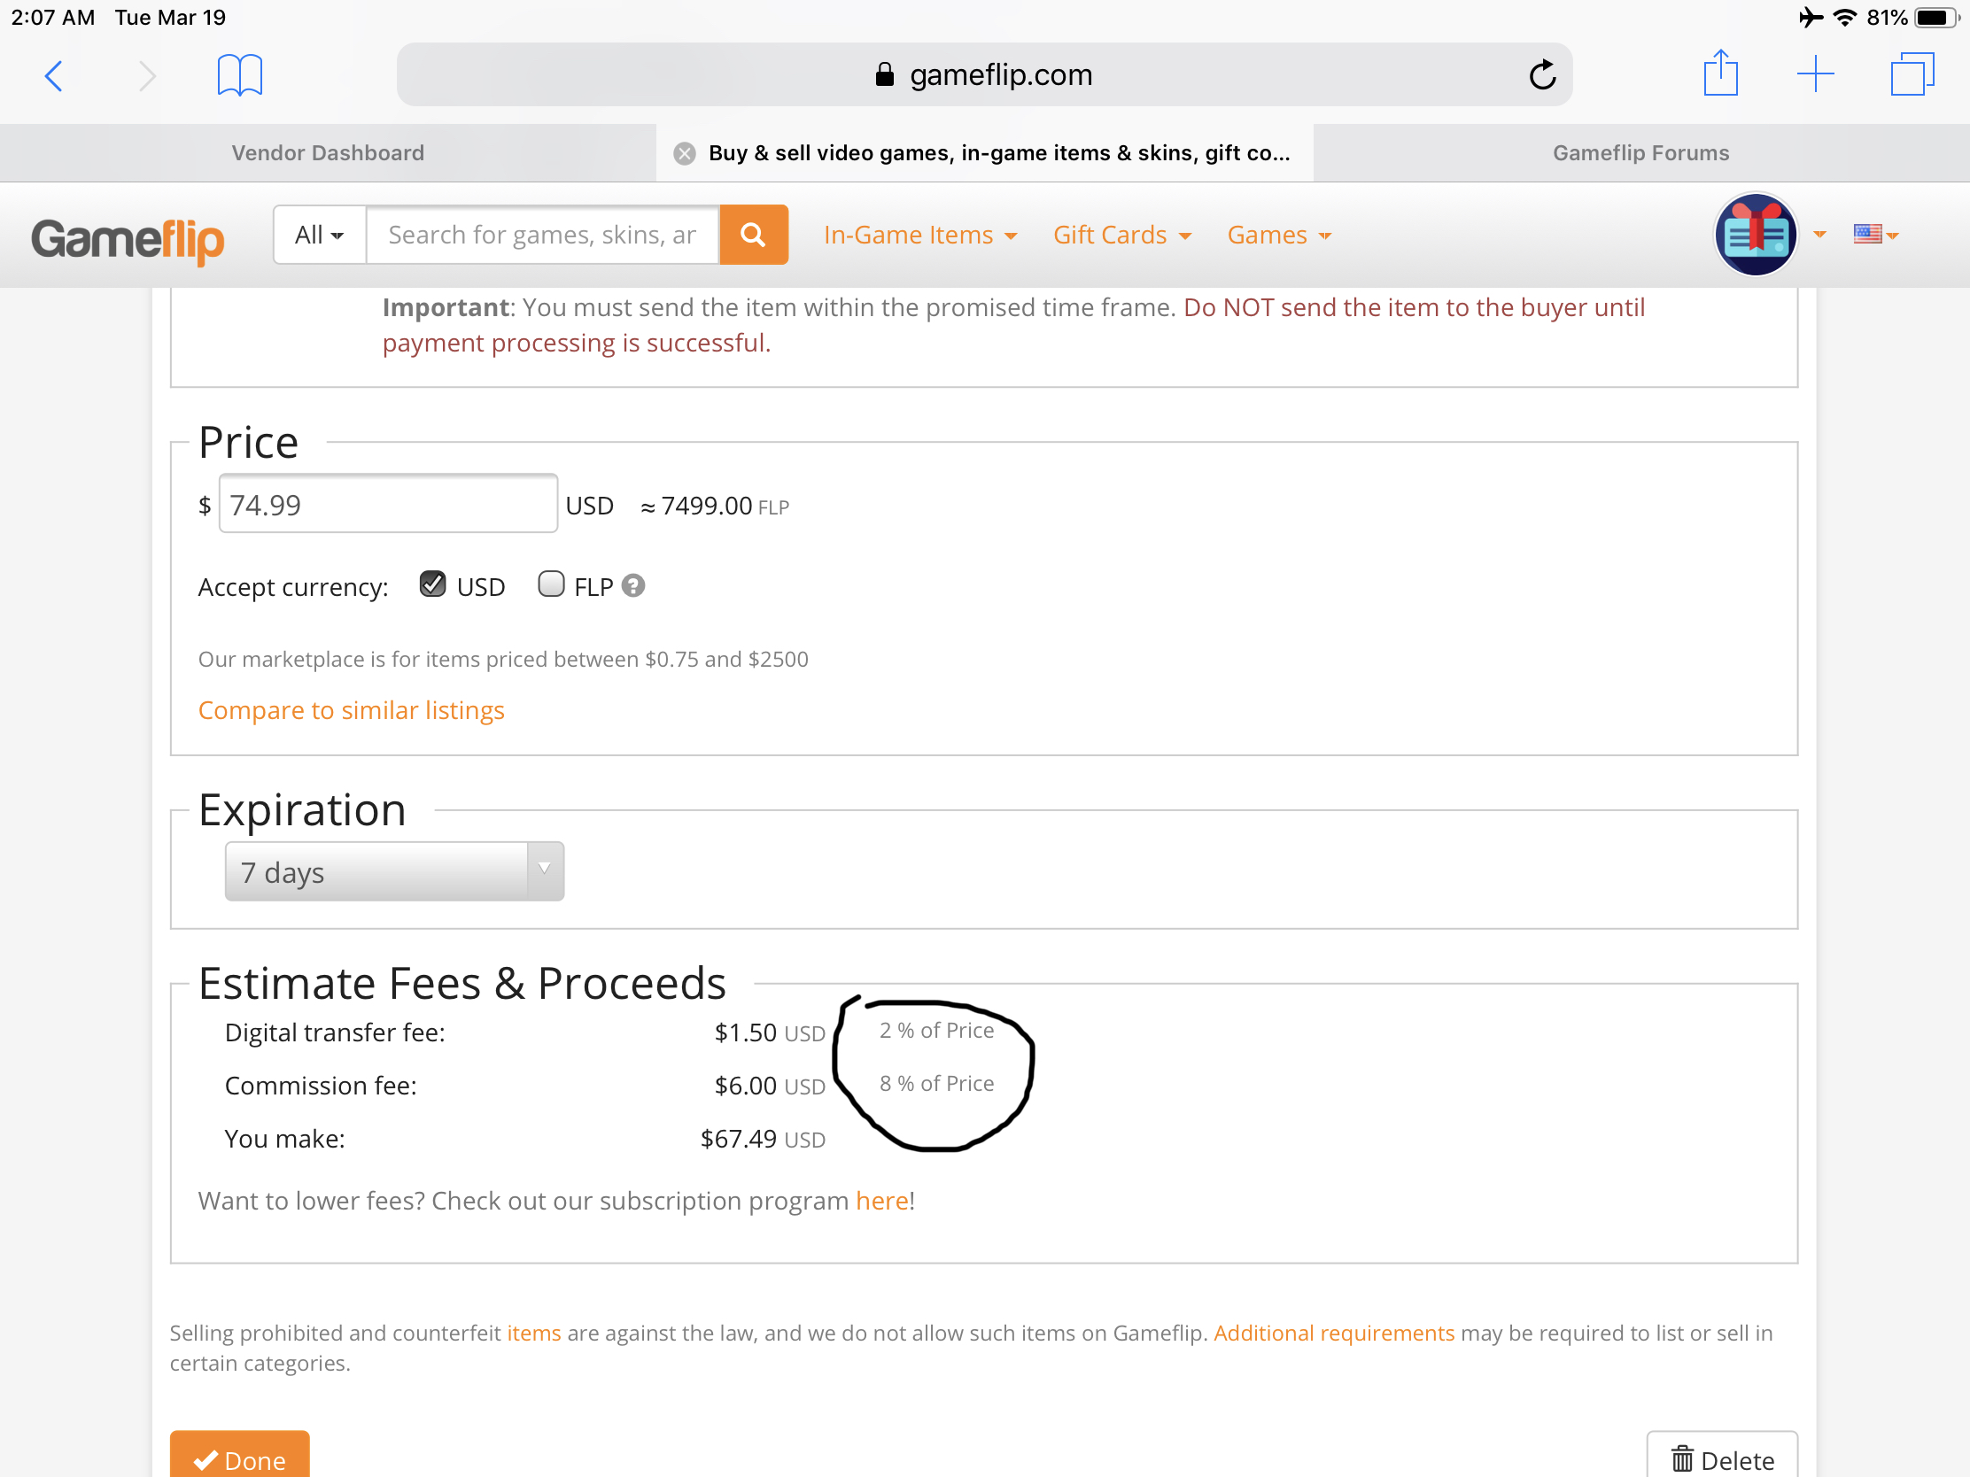Click the '≈ 7499.00 FLP' conversion text

714,506
